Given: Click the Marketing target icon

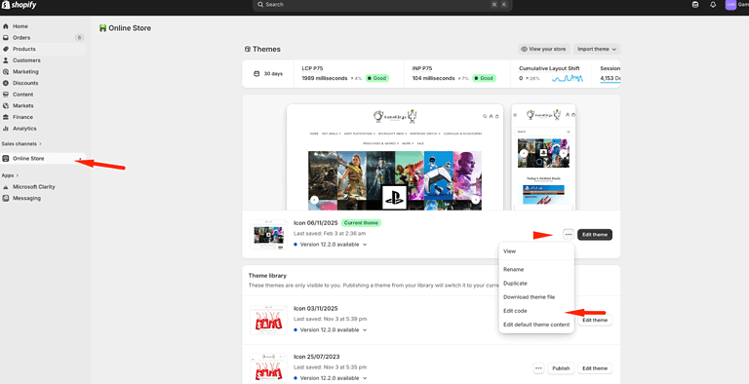Looking at the screenshot, I should 6,72.
